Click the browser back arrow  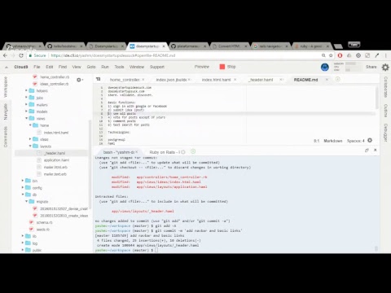[5, 55]
